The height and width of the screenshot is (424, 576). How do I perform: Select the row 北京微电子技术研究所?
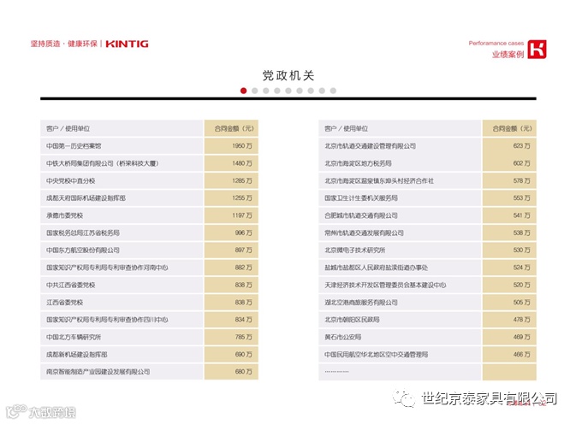click(428, 250)
